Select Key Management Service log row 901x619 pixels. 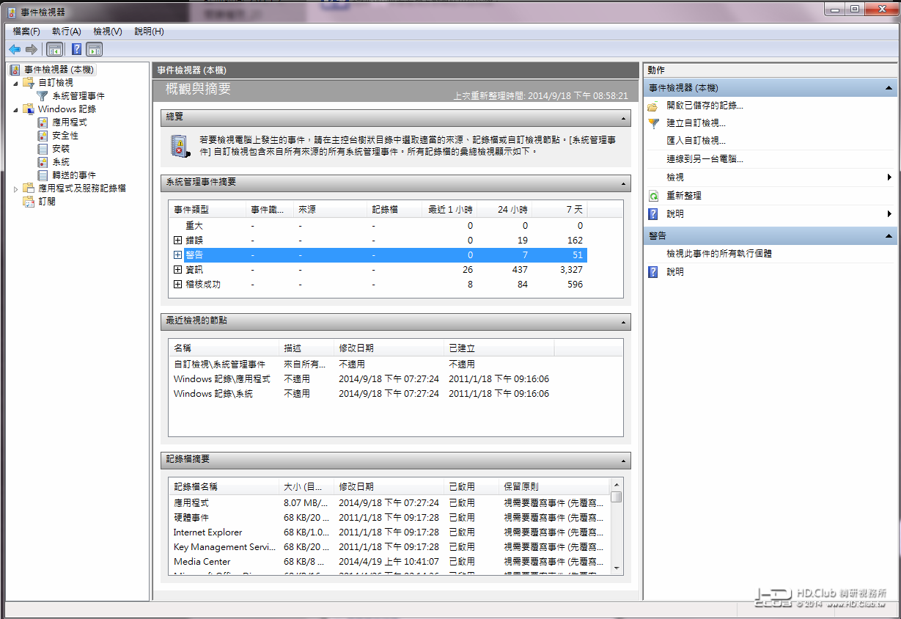(x=389, y=547)
